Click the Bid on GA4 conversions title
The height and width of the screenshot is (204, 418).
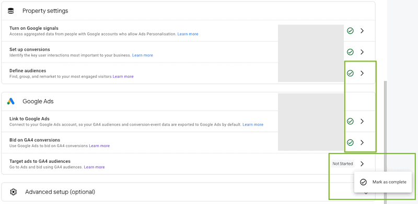(x=34, y=140)
